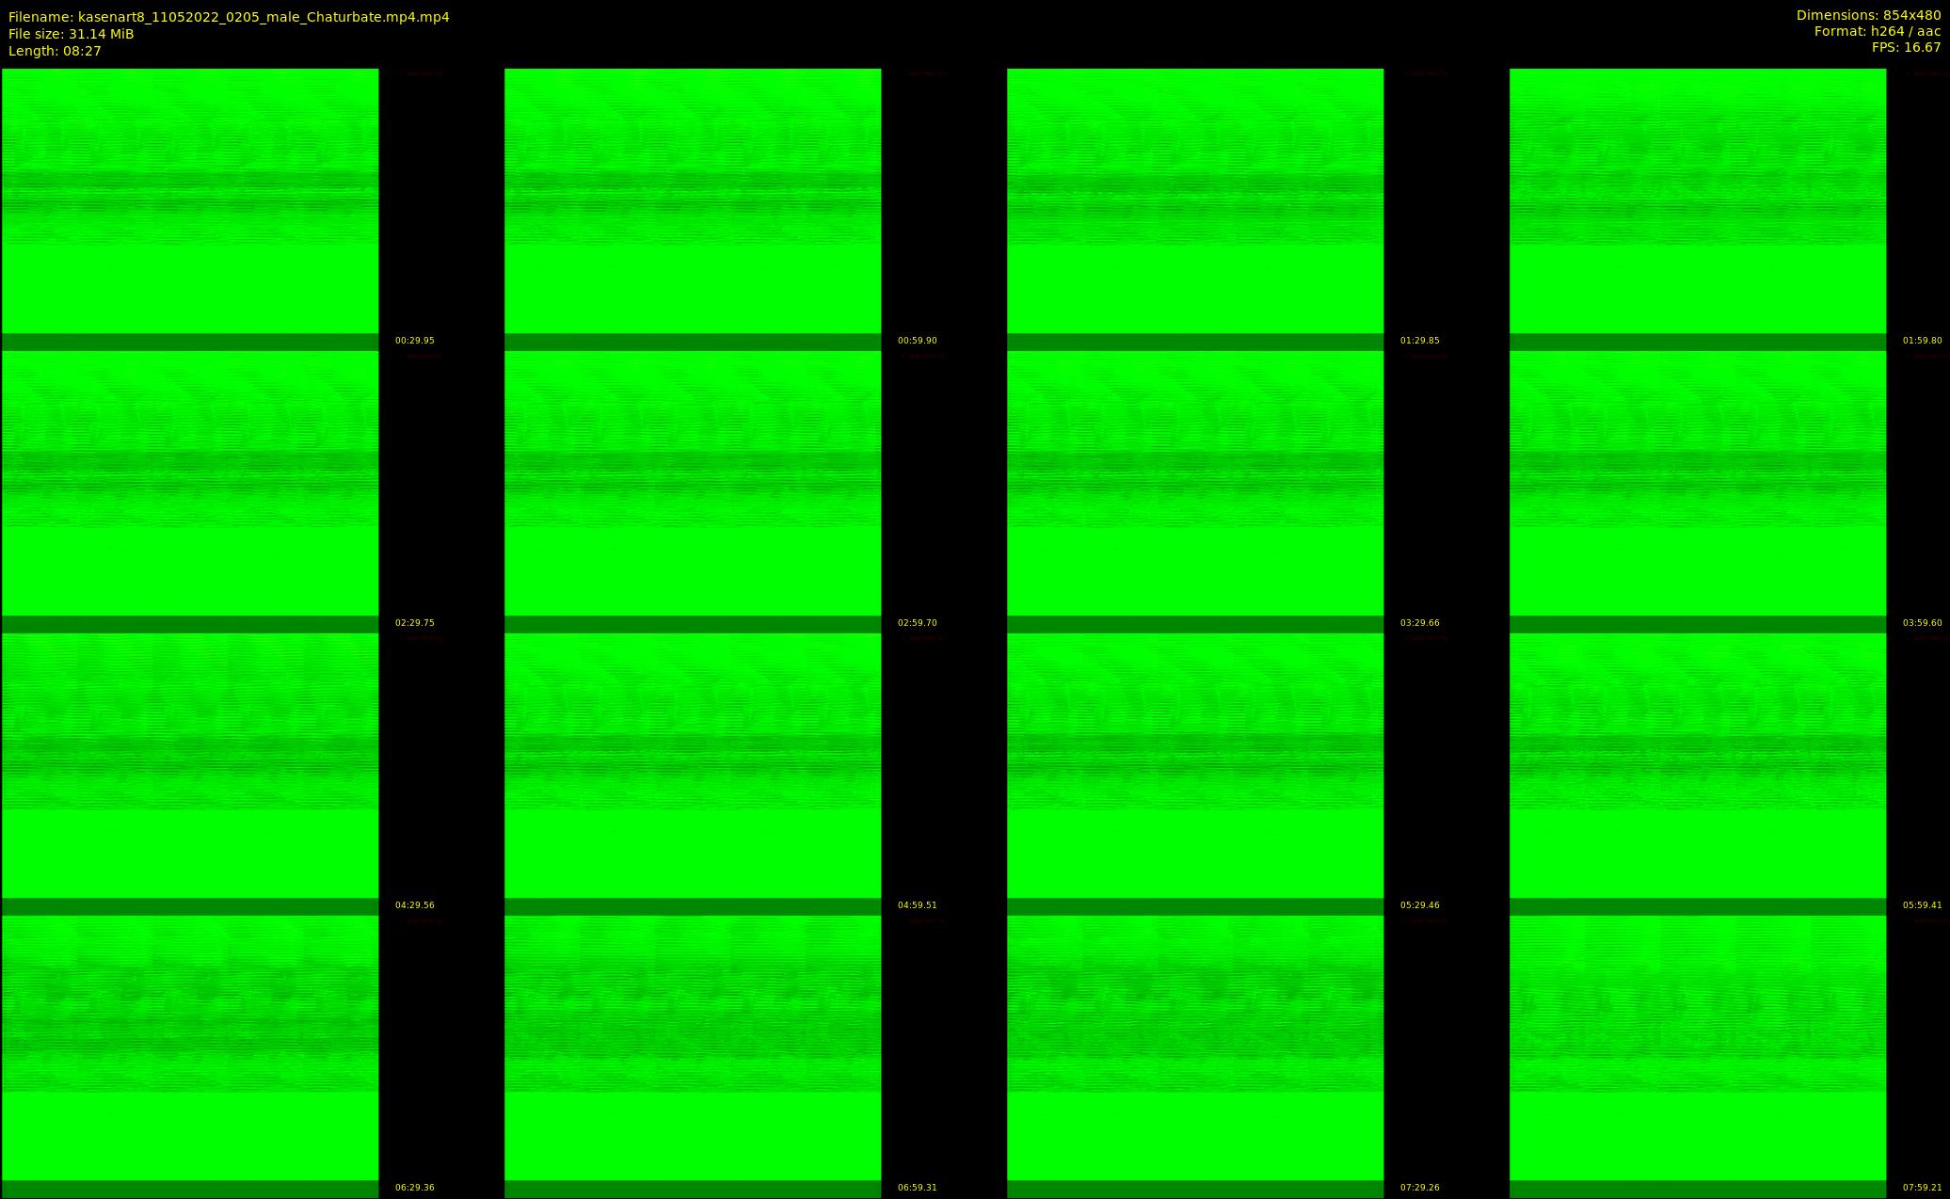Click the 07:59.21 timestamp label
The width and height of the screenshot is (1950, 1199).
tap(1922, 1188)
